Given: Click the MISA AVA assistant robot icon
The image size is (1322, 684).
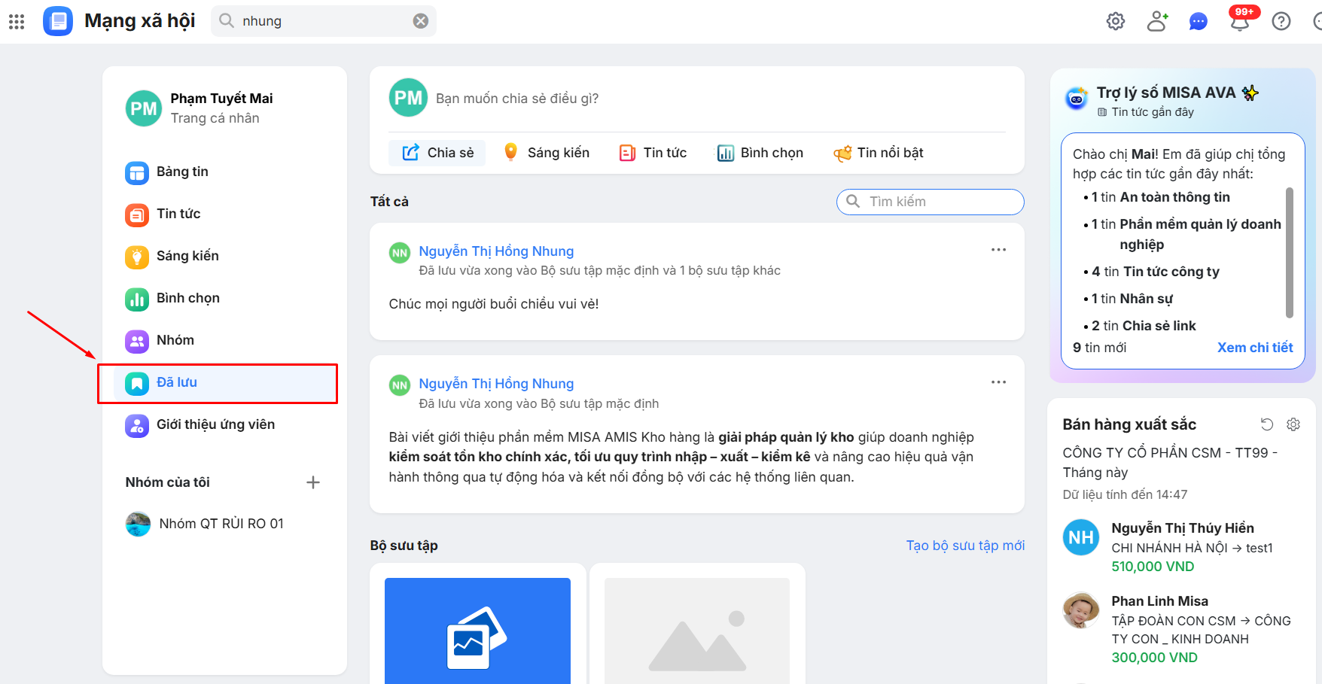Looking at the screenshot, I should click(x=1077, y=99).
